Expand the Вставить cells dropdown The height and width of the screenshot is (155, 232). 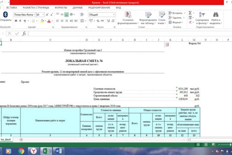[x=184, y=13]
